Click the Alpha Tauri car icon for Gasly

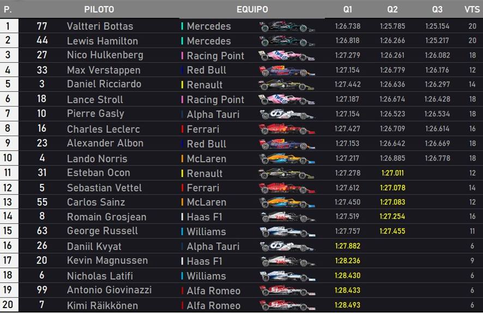click(287, 114)
